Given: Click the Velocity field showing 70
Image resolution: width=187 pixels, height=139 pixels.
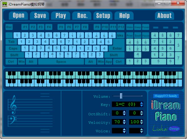Looking at the screenshot, I should point(117,122).
